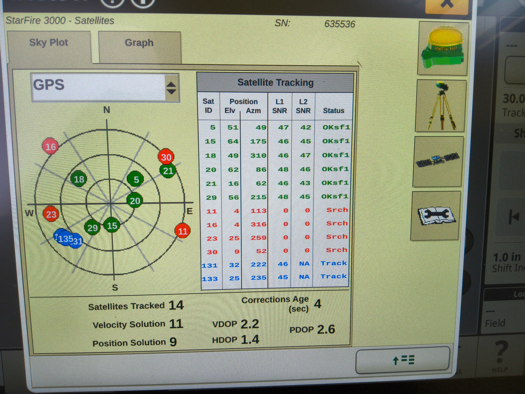Select Sat ID 23 in the tracking table
Viewport: 525px width, 394px height.
pyautogui.click(x=212, y=238)
